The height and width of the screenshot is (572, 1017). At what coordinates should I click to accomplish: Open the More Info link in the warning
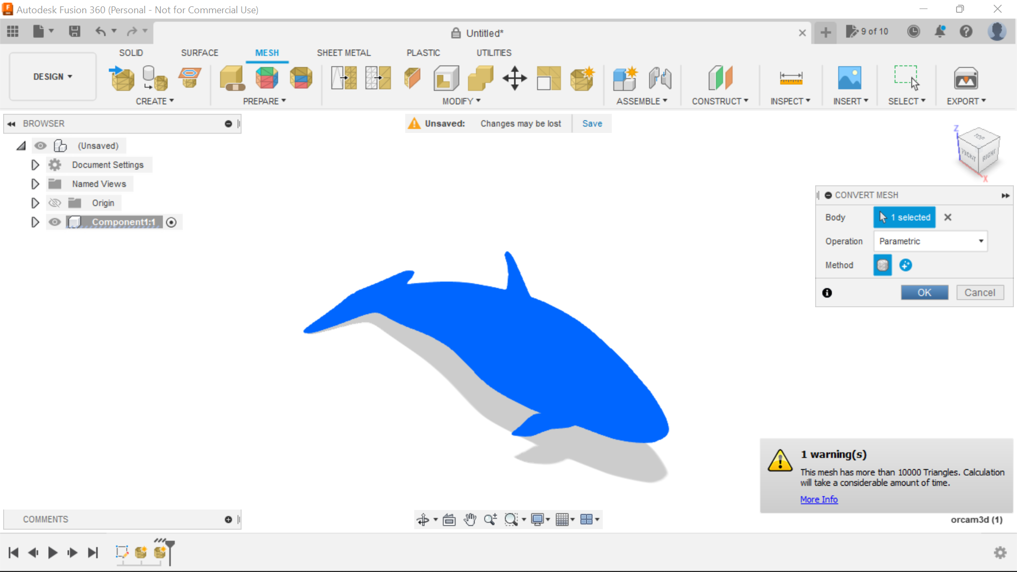tap(818, 499)
